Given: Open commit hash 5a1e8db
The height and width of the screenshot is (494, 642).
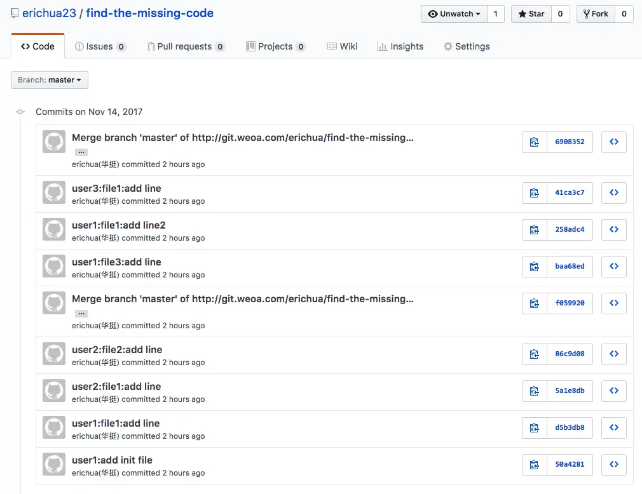Looking at the screenshot, I should (570, 391).
